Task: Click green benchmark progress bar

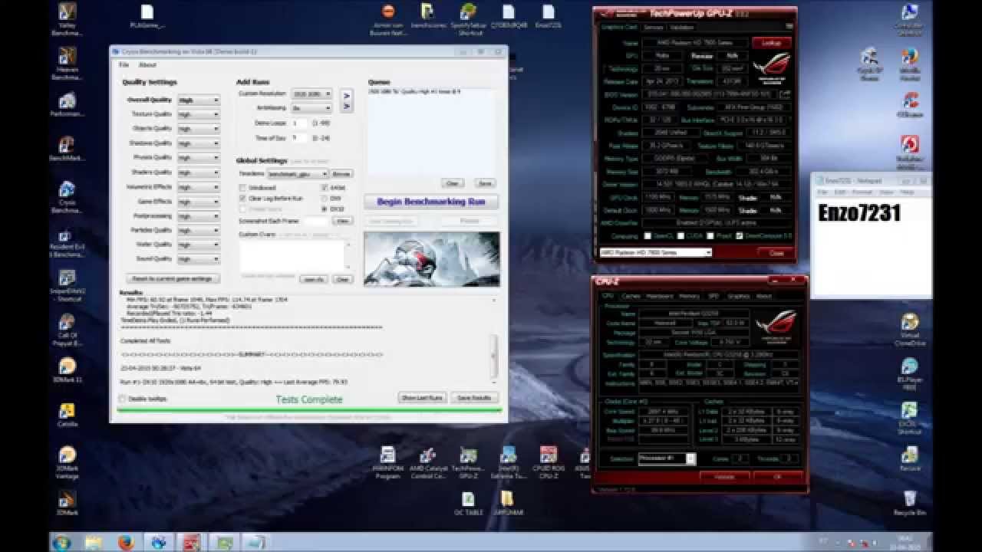Action: pos(308,410)
